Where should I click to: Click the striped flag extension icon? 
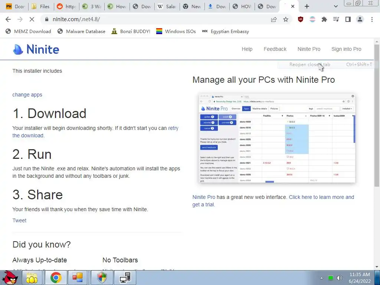312,19
